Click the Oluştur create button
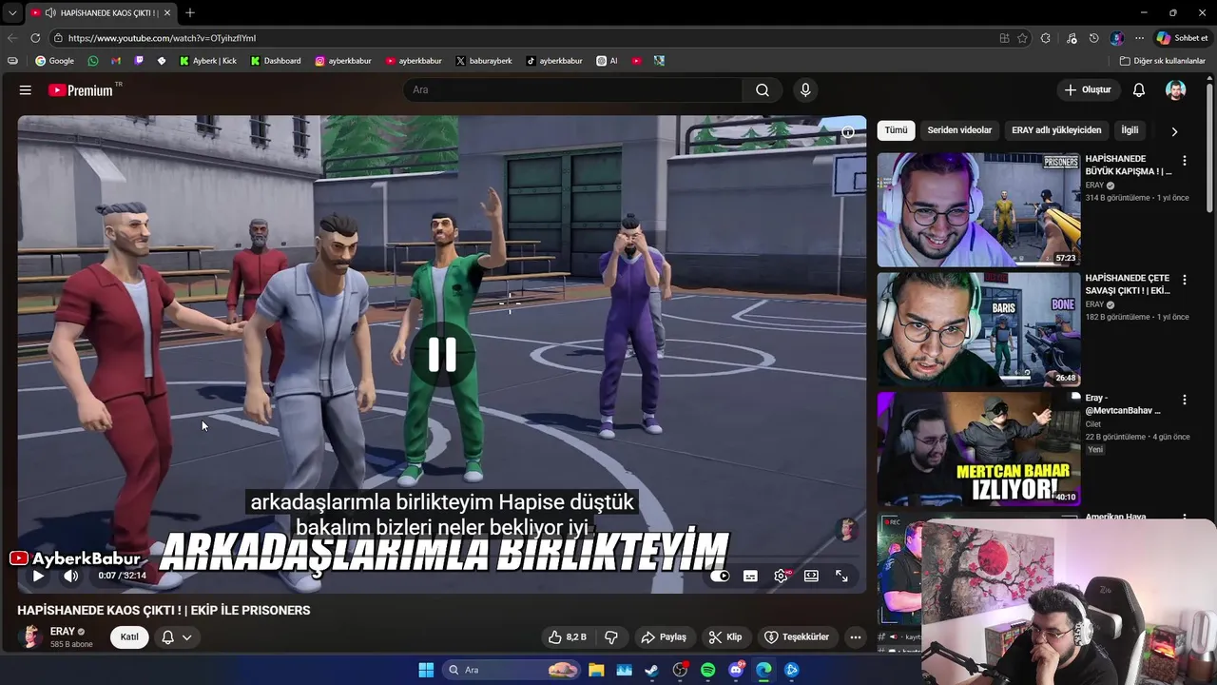Viewport: 1217px width, 685px height. 1088,90
